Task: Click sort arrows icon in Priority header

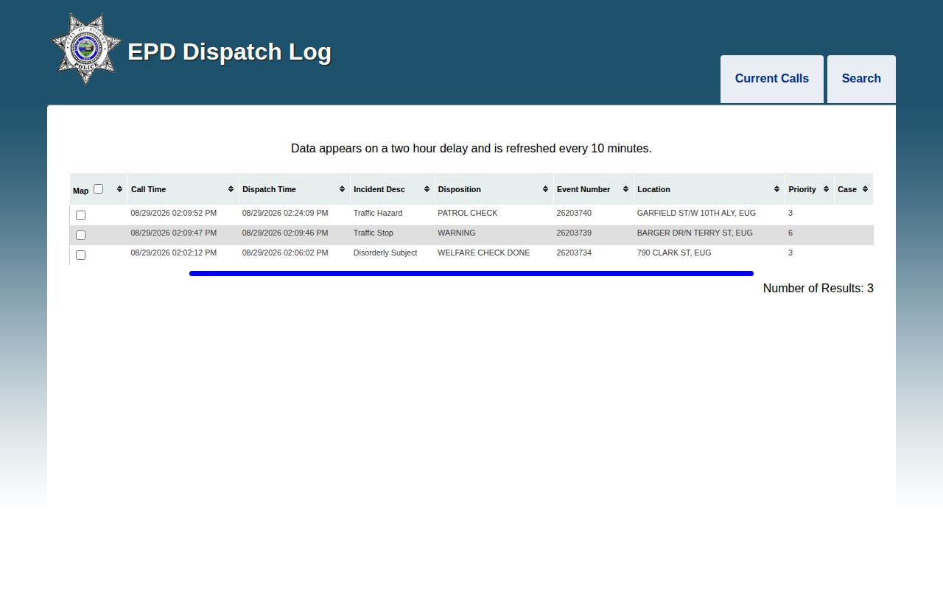Action: [x=826, y=189]
